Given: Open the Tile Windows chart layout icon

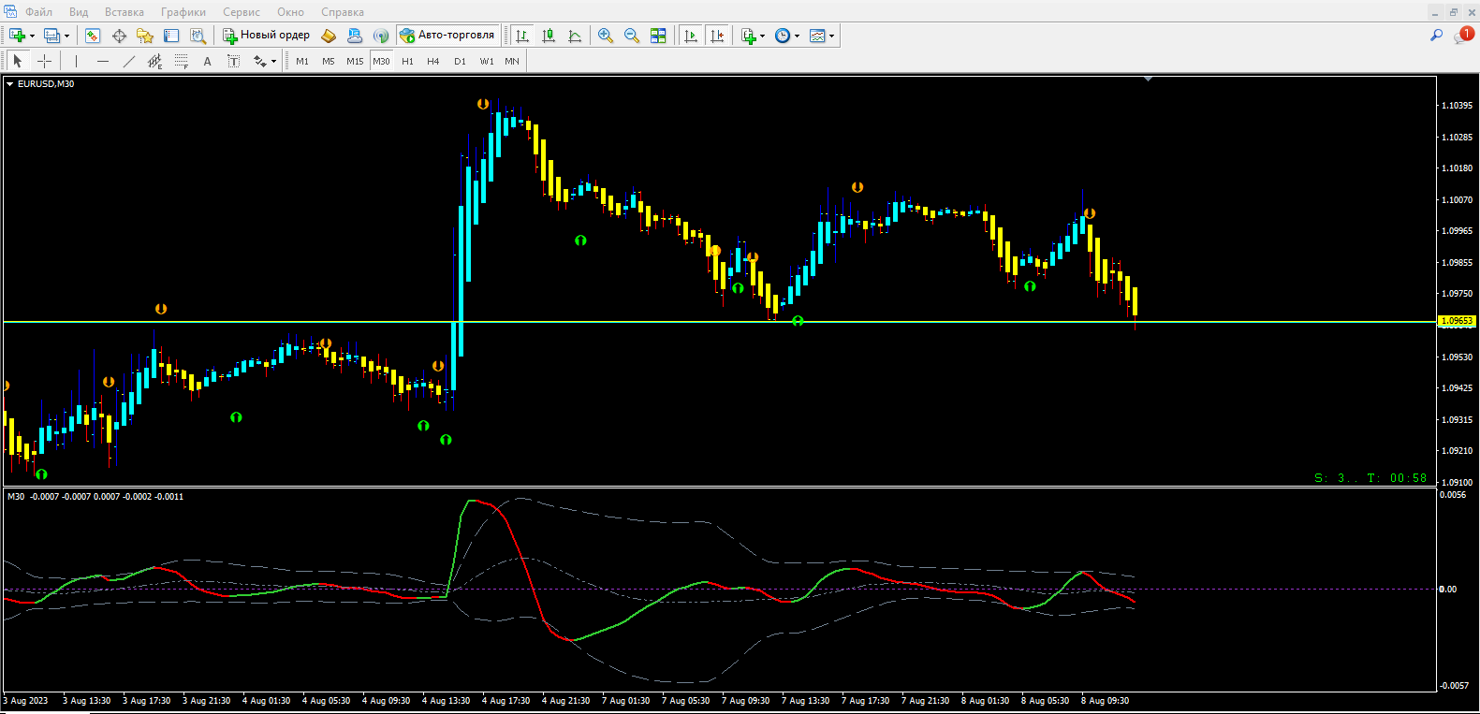Looking at the screenshot, I should pyautogui.click(x=658, y=36).
